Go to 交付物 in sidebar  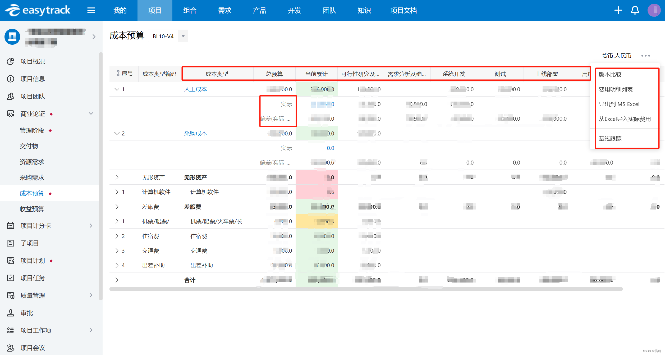coord(29,146)
